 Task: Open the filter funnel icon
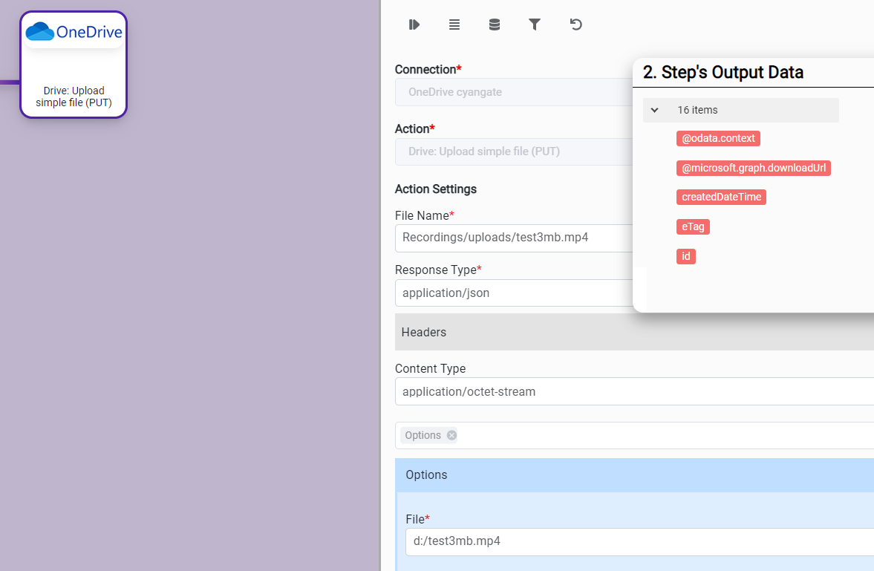pyautogui.click(x=535, y=25)
